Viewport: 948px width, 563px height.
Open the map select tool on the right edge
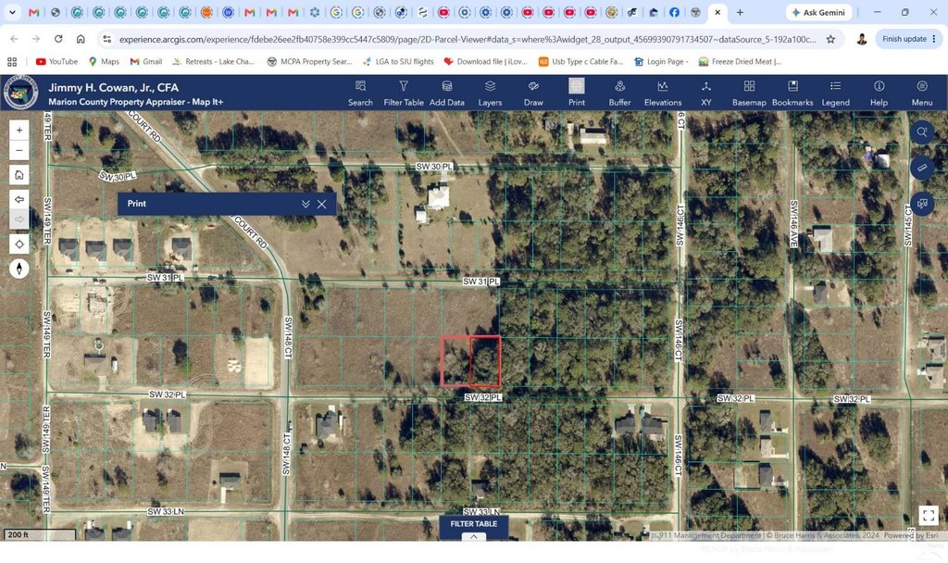click(x=922, y=204)
